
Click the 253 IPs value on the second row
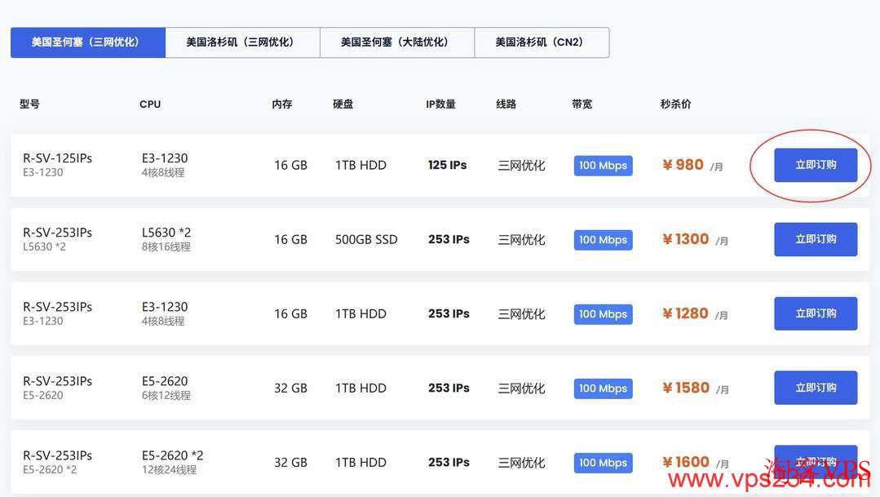[x=449, y=239]
